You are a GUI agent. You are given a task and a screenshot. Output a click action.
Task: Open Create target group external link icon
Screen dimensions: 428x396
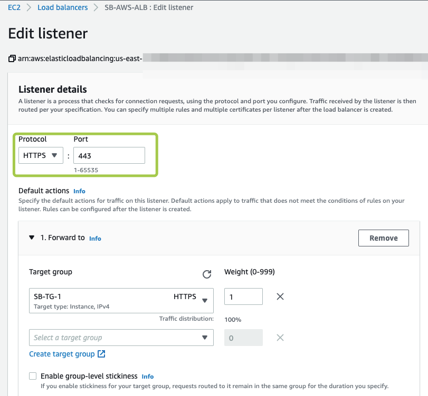click(102, 354)
